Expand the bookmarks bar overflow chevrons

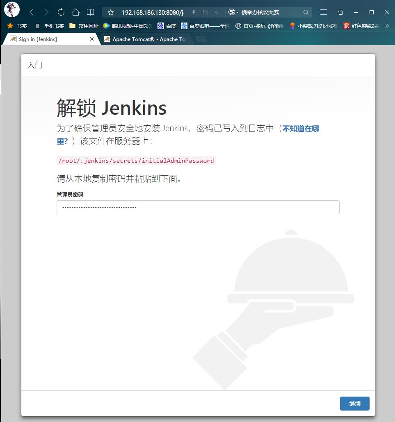[387, 26]
